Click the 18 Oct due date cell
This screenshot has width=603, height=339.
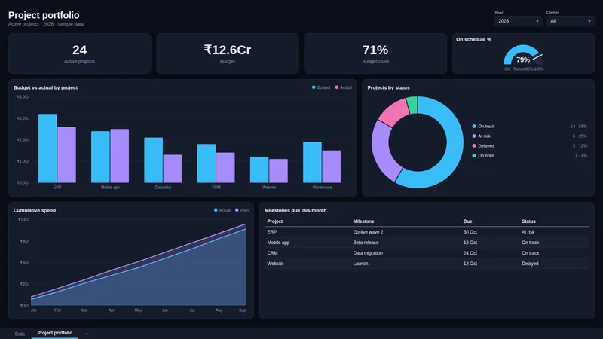point(470,243)
